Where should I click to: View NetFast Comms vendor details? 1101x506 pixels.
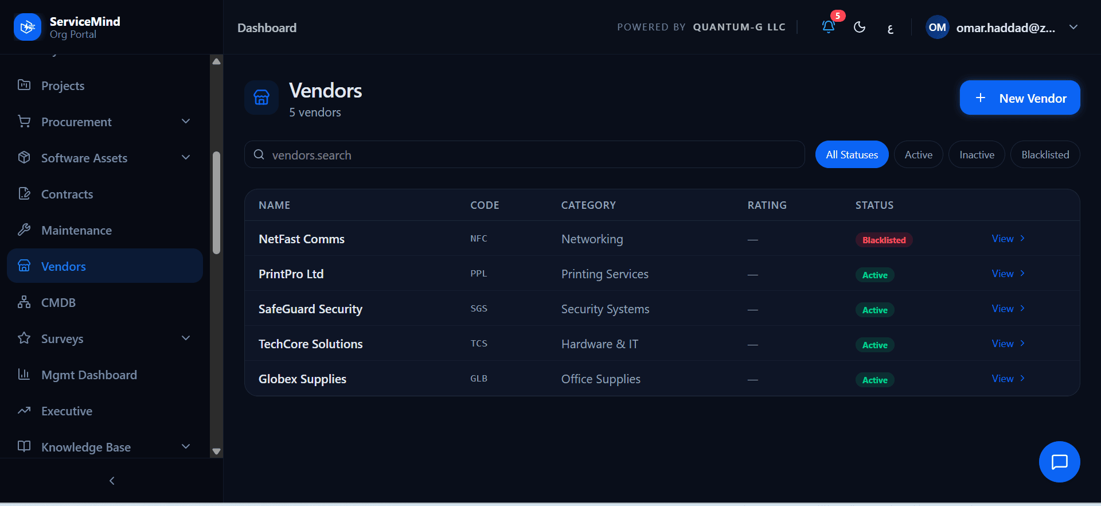[1008, 239]
